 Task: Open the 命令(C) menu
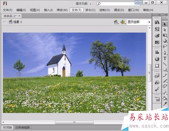click(x=90, y=10)
